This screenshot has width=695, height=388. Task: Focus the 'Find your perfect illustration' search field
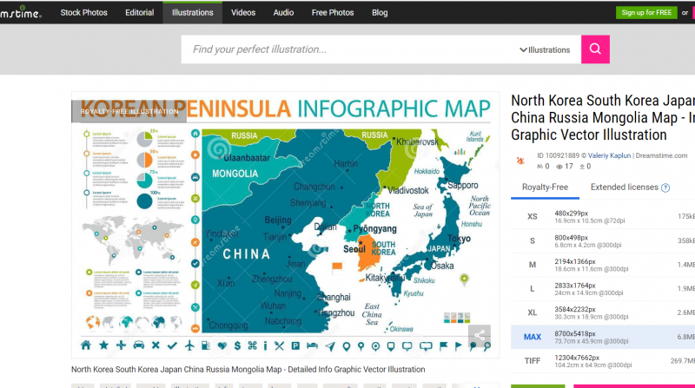tap(347, 49)
